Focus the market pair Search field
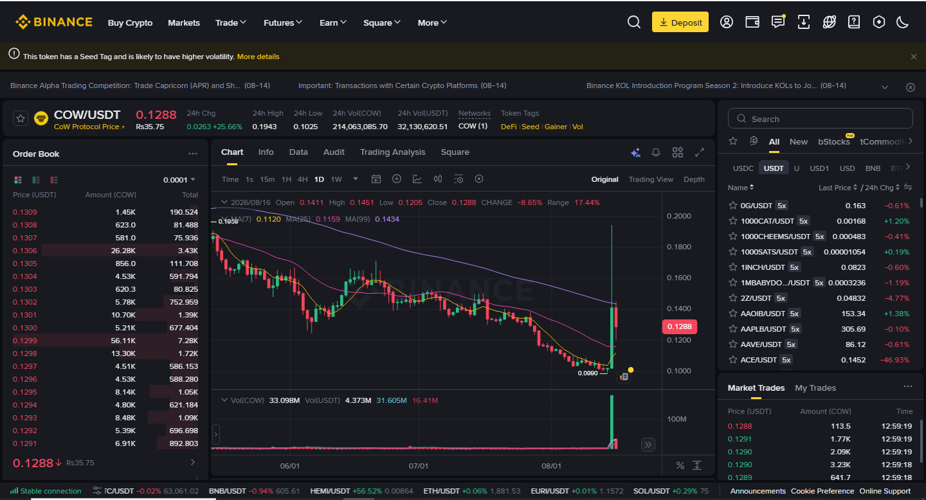926x500 pixels. coord(821,118)
